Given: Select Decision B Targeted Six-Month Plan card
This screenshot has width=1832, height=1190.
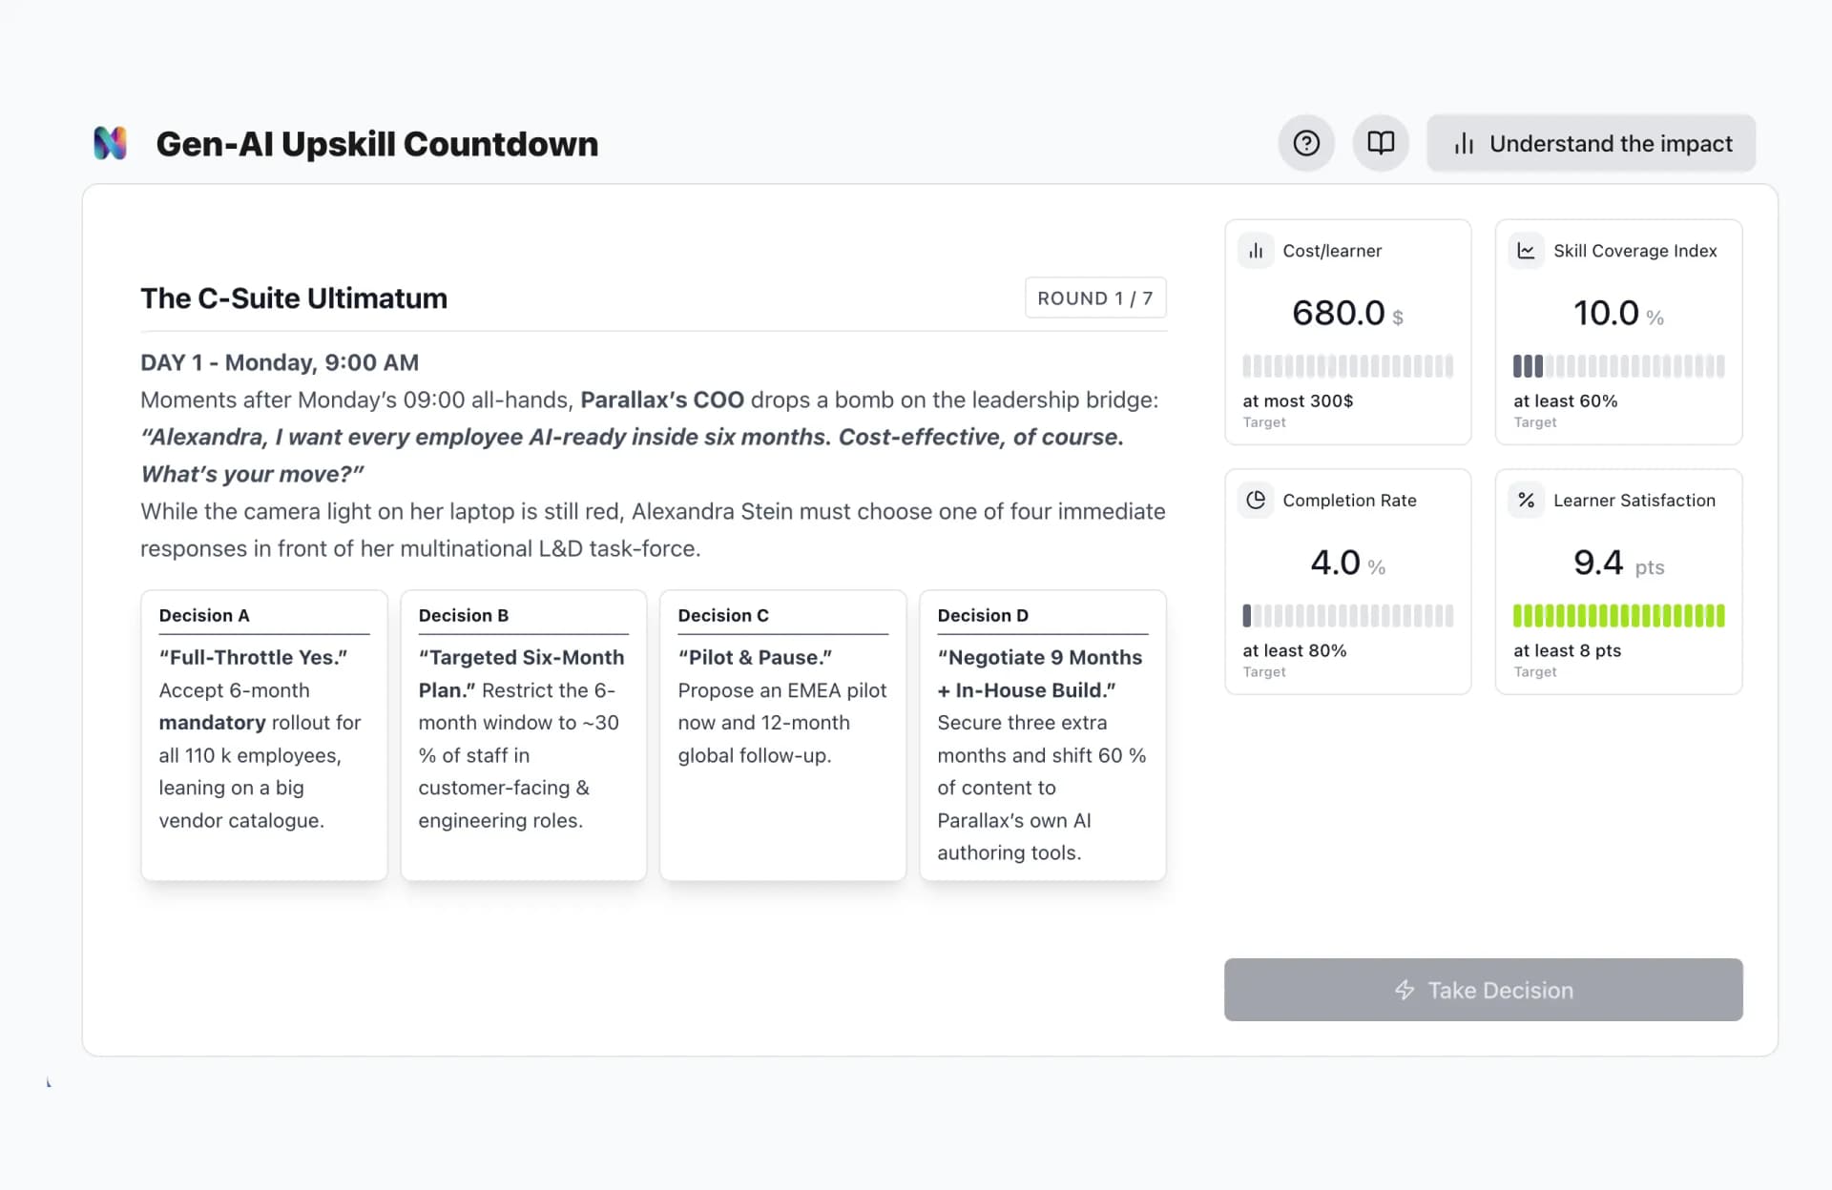Looking at the screenshot, I should [x=523, y=735].
